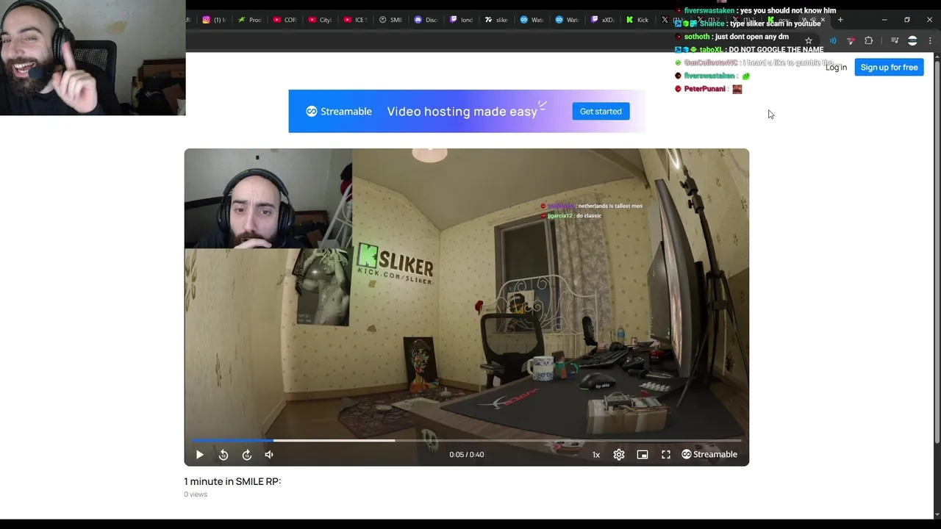This screenshot has height=529, width=941.
Task: Click Sign up for free button
Action: click(x=889, y=68)
